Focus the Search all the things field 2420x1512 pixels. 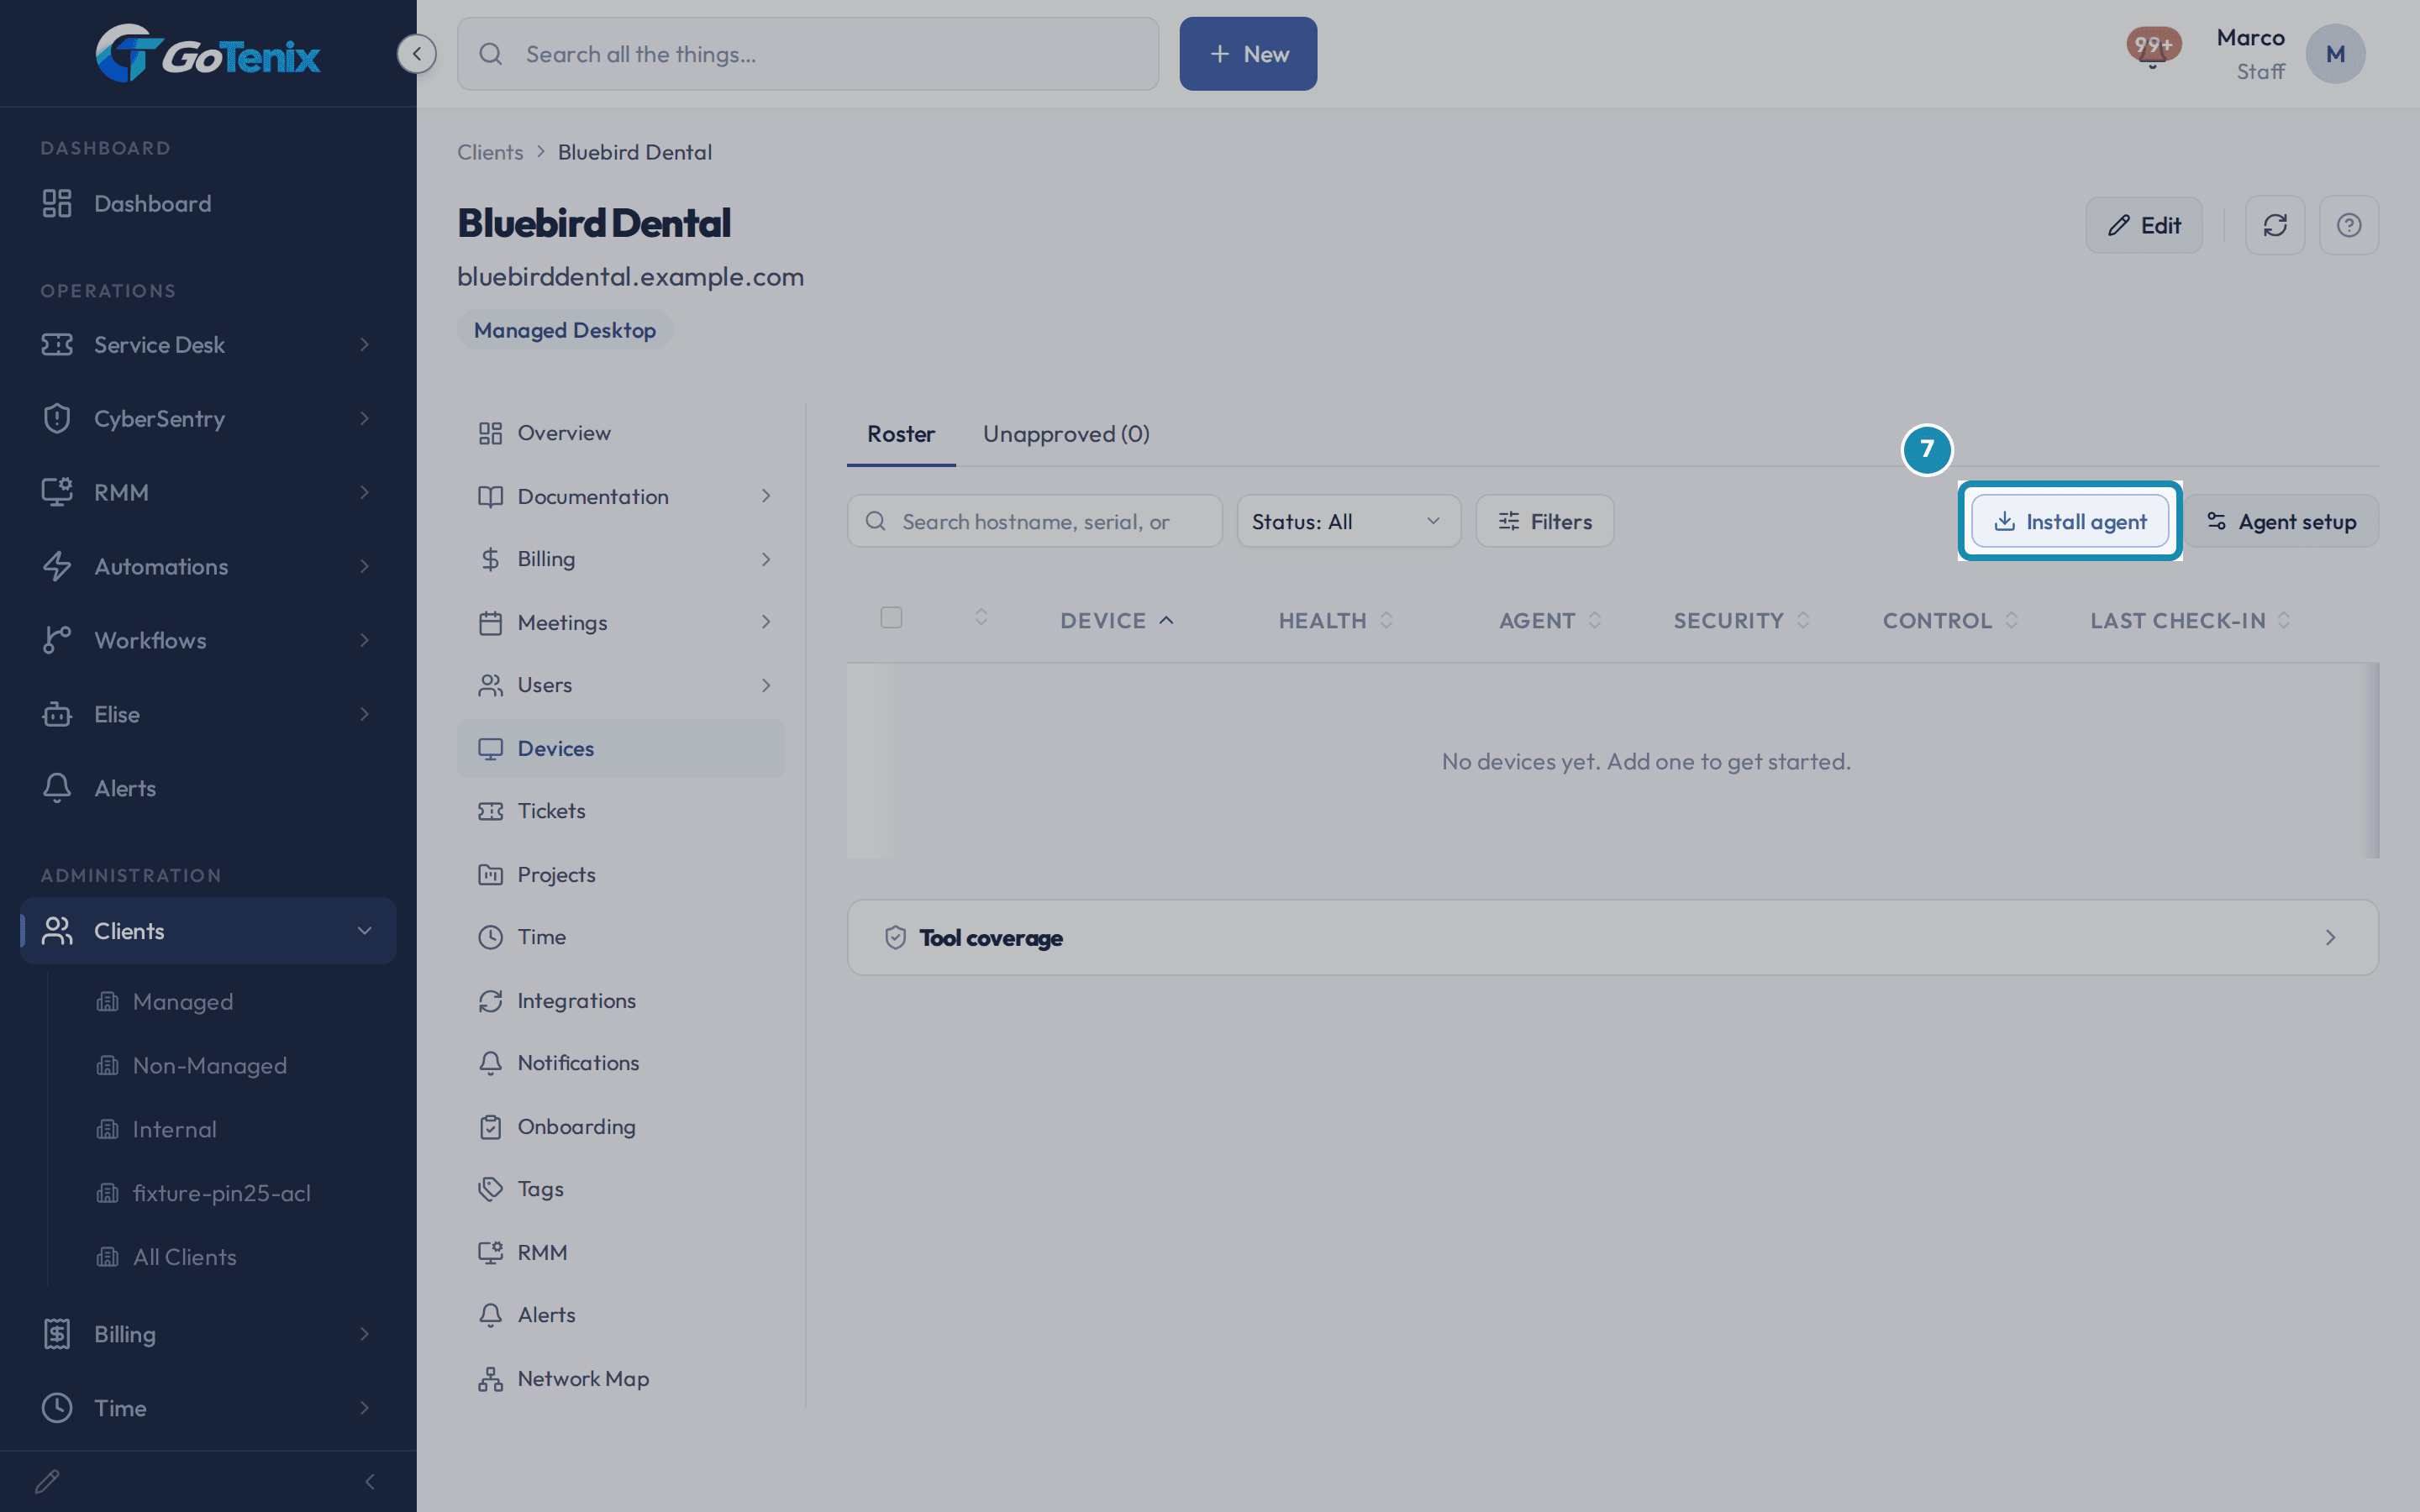pos(808,54)
